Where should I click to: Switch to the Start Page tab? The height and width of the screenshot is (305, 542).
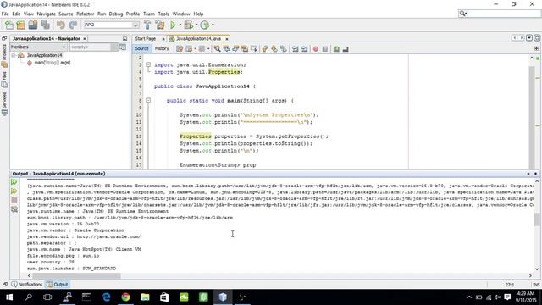146,39
